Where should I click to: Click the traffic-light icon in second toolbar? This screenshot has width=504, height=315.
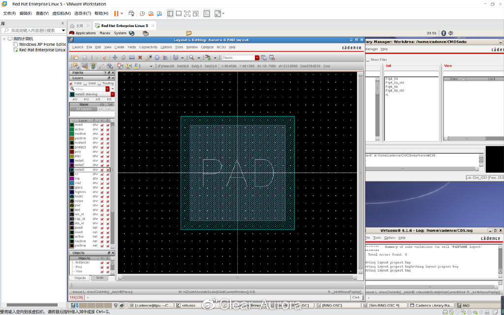[93, 66]
